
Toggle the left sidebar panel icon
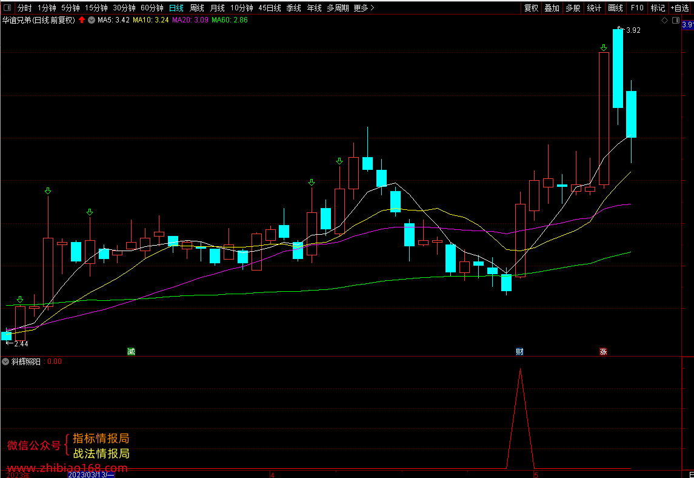[7, 7]
